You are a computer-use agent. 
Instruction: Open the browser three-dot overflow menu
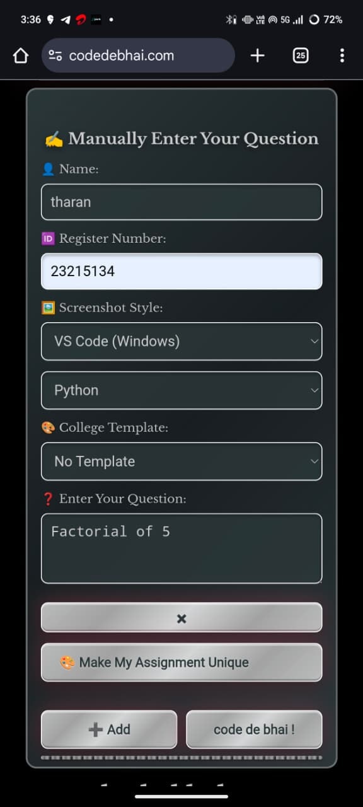[342, 55]
